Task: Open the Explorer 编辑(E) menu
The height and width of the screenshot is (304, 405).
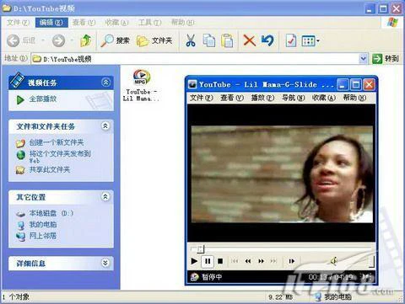Action: point(51,23)
